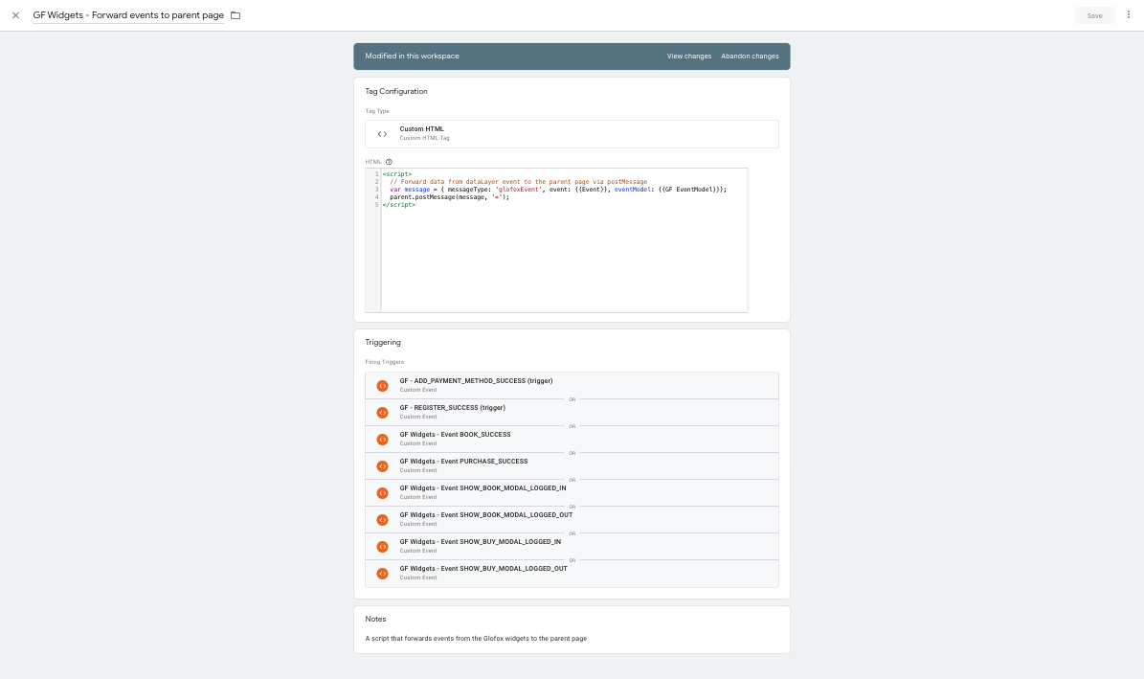Click the REGISTER_SUCCESS trigger icon
1144x679 pixels.
(x=382, y=413)
